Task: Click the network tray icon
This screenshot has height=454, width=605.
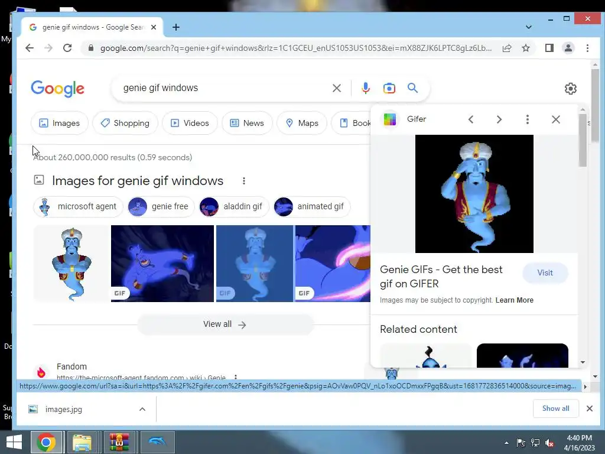Action: click(535, 443)
